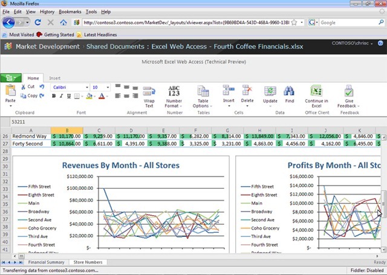This screenshot has height=275, width=387.
Task: Open the fill color dropdown arrow
Action: pos(95,97)
